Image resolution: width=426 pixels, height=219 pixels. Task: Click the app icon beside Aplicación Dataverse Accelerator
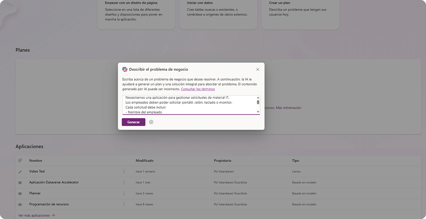click(x=20, y=182)
